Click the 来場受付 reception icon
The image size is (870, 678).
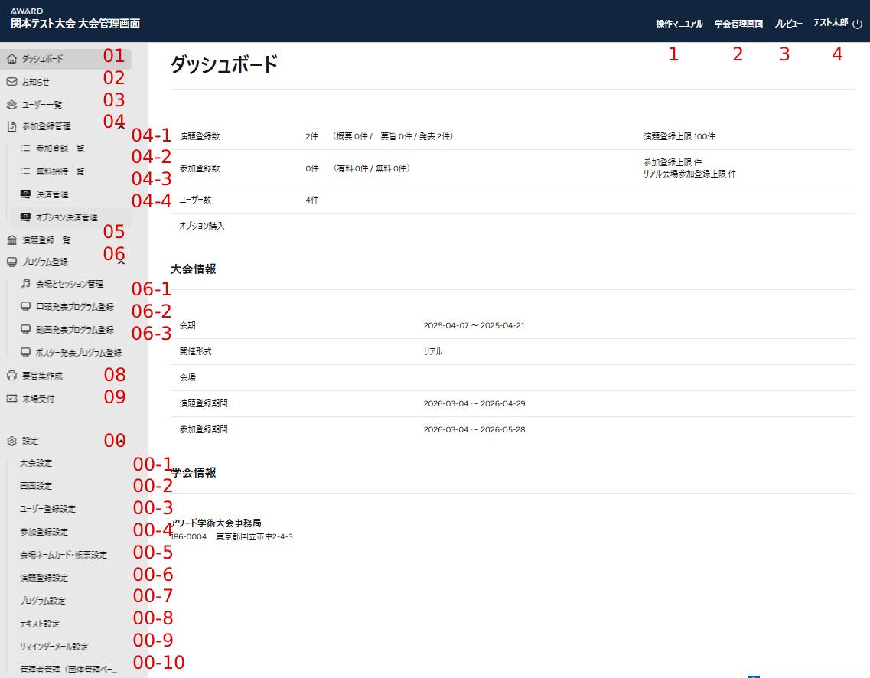11,399
